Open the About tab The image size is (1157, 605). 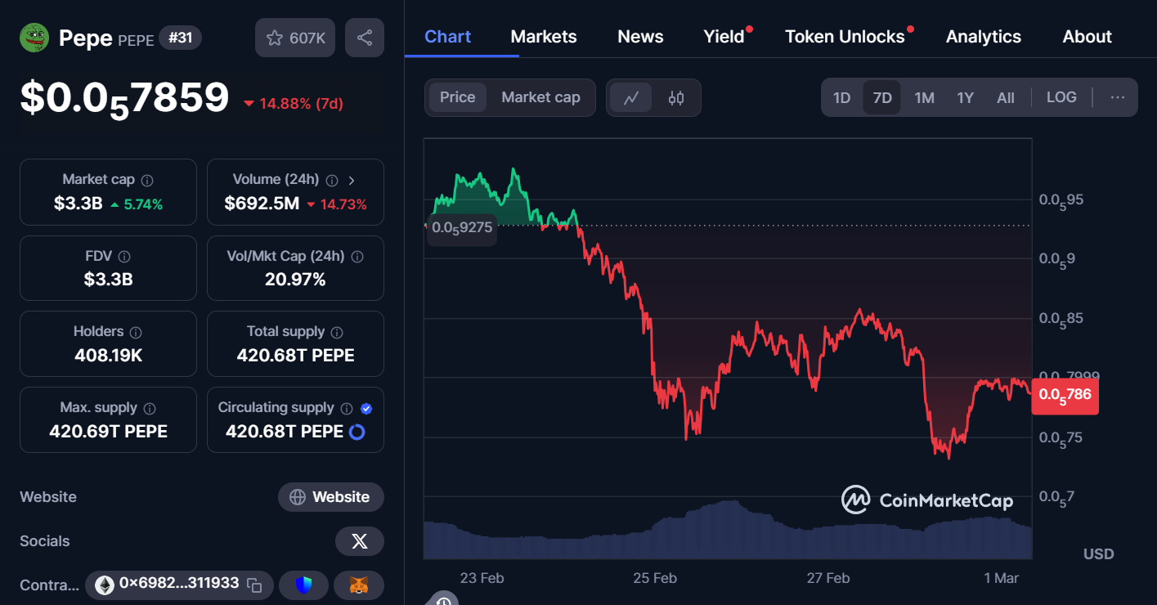point(1087,37)
